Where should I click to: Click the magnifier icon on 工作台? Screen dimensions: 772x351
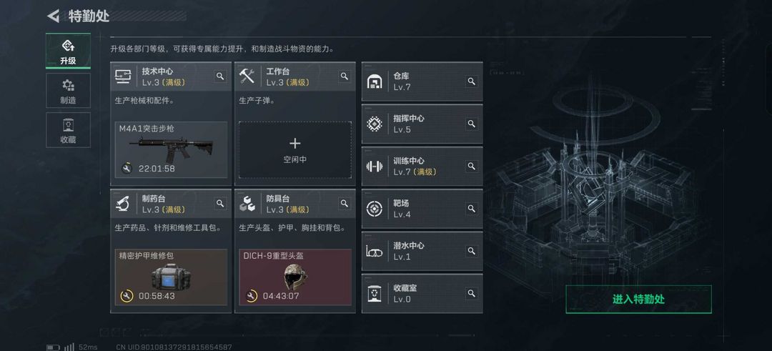coord(344,76)
